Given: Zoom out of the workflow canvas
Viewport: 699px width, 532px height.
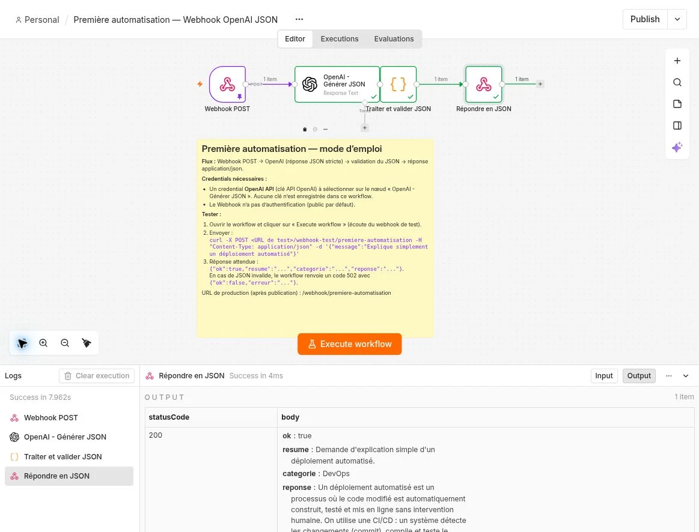Looking at the screenshot, I should coord(65,343).
